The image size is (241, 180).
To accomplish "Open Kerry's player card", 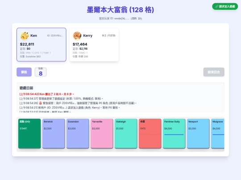I will tap(94, 44).
